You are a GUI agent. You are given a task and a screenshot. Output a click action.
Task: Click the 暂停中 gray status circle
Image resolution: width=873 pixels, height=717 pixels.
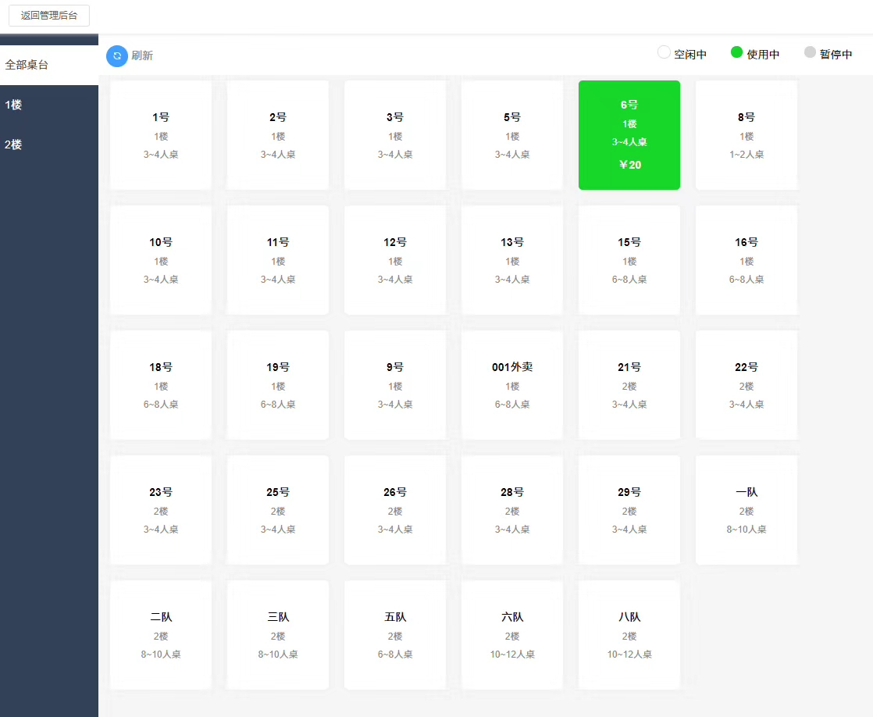tap(810, 52)
